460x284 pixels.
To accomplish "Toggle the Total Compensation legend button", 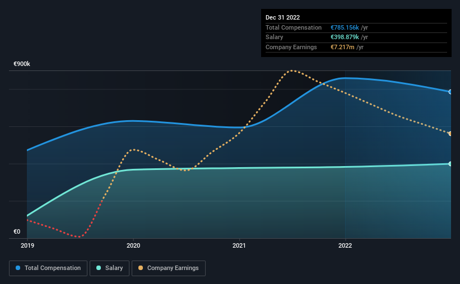I will (x=48, y=268).
